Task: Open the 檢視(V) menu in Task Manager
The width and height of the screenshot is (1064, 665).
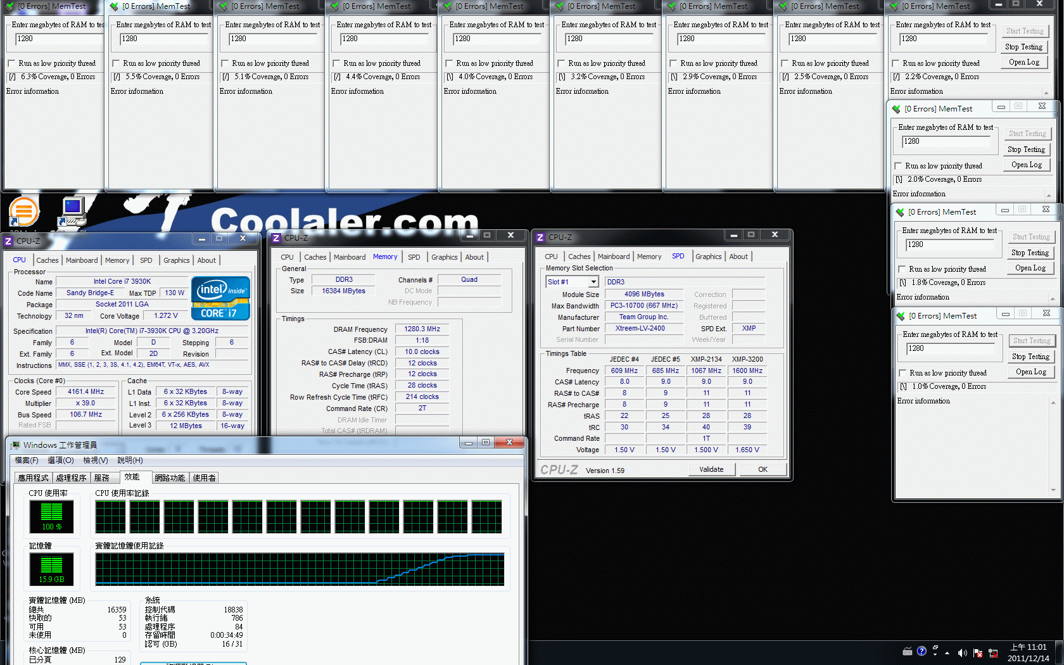Action: (96, 460)
